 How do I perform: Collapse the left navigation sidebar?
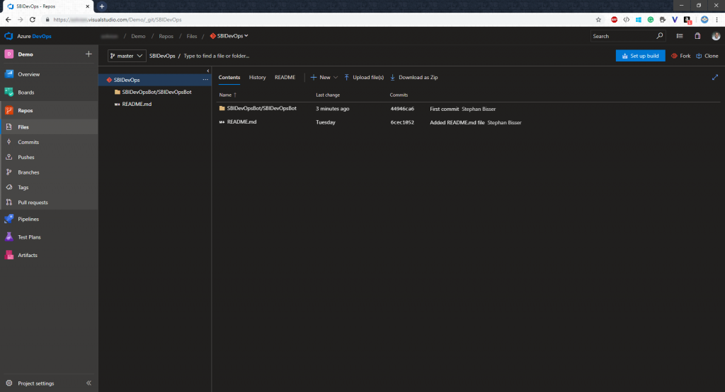pos(89,384)
